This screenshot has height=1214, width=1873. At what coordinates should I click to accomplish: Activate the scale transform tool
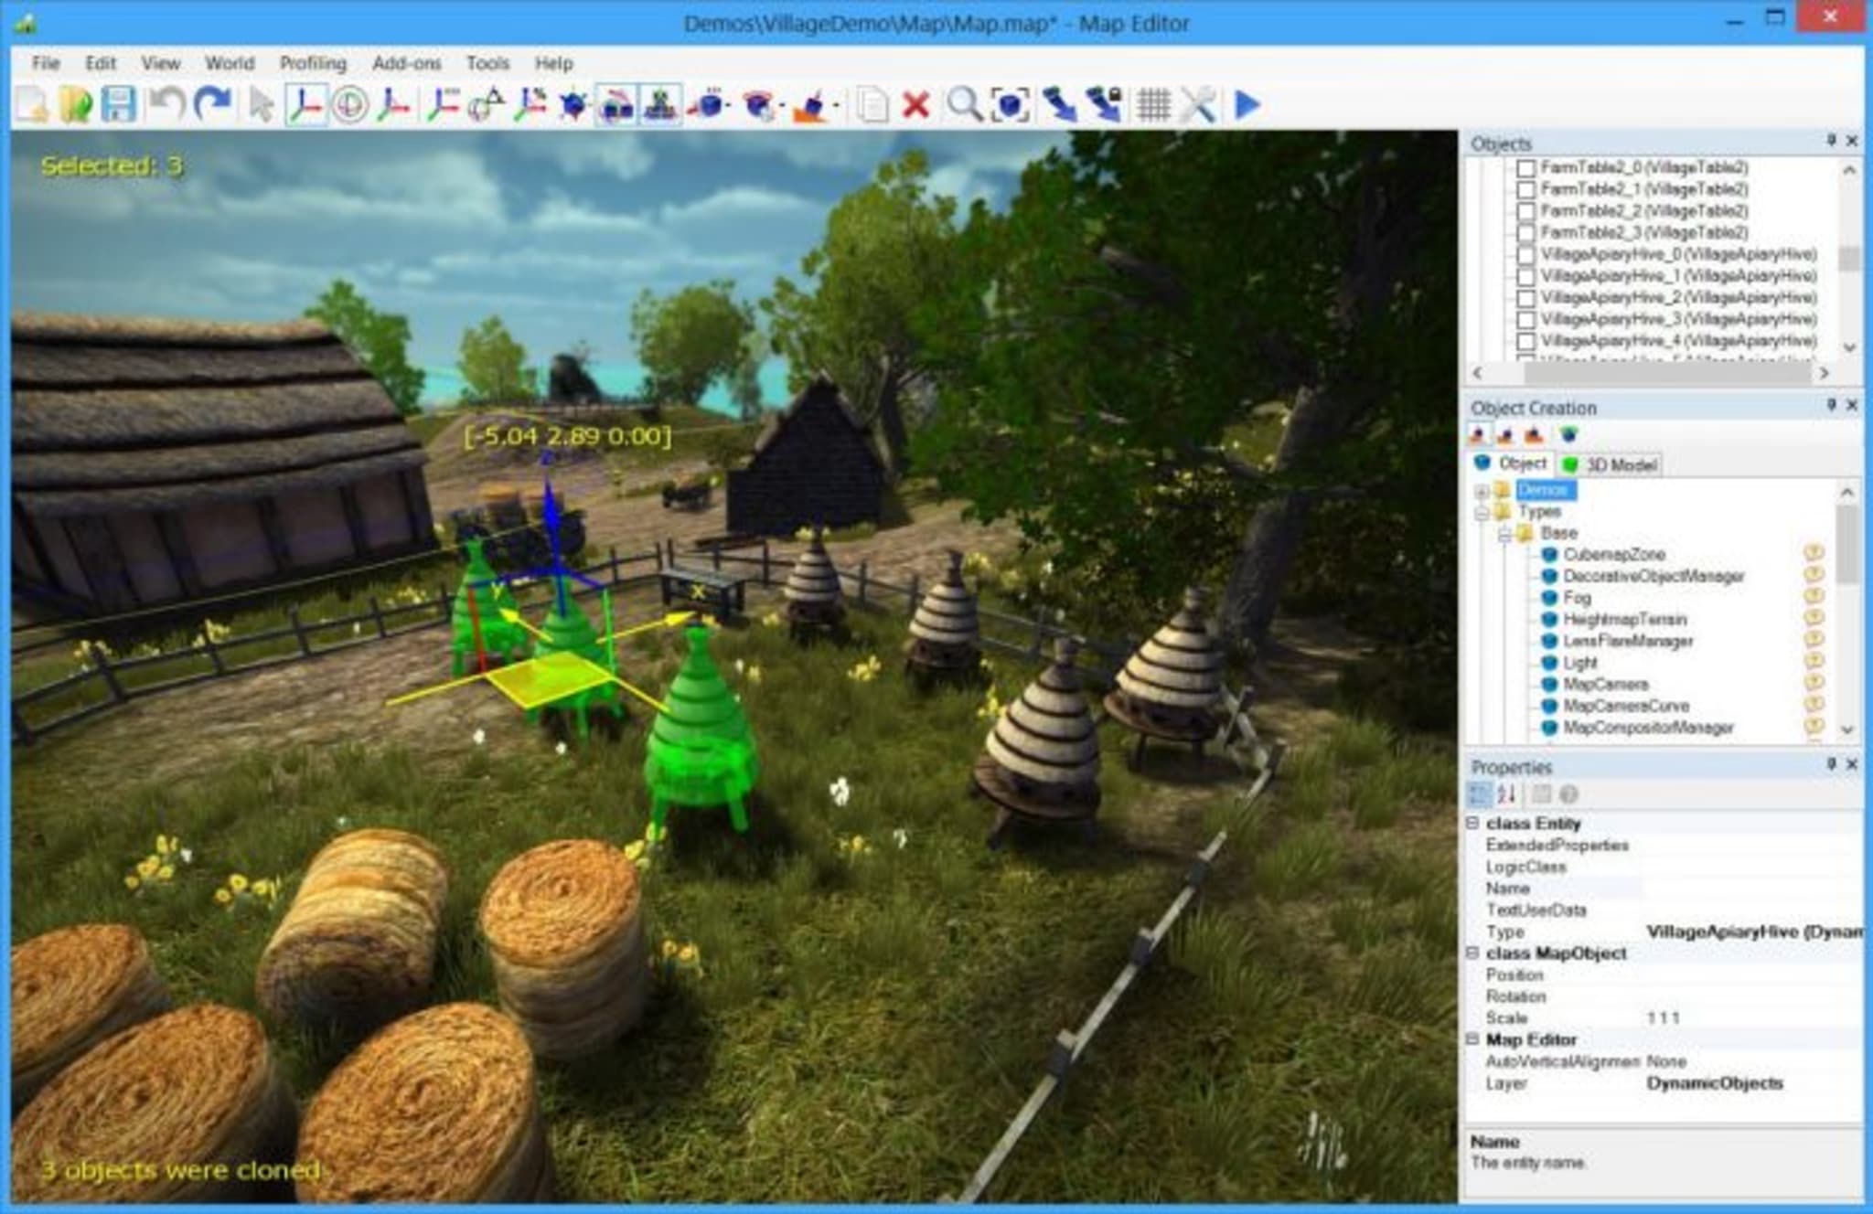point(393,104)
